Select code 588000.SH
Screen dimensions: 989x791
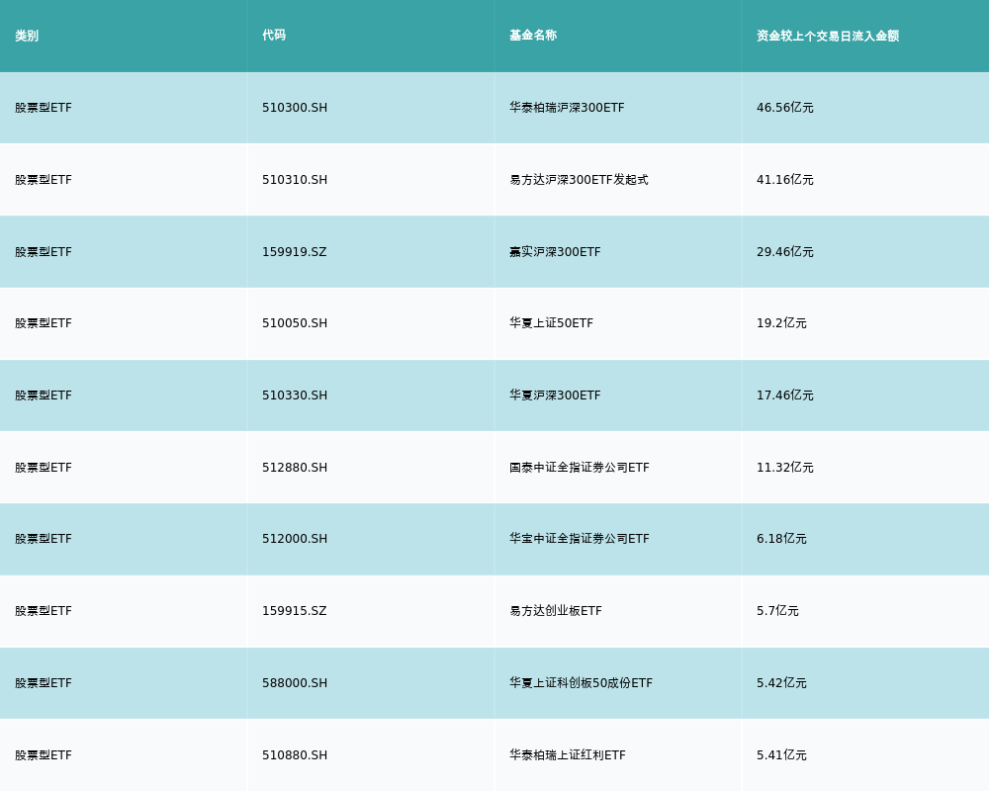[295, 683]
